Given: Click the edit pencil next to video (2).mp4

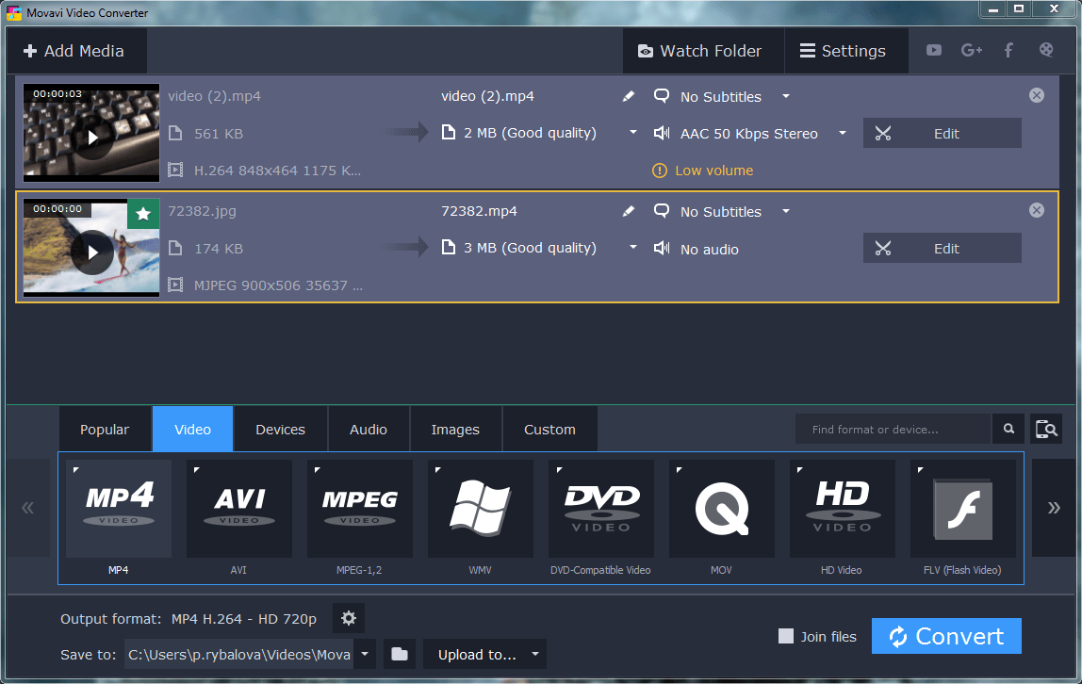Looking at the screenshot, I should (x=629, y=96).
